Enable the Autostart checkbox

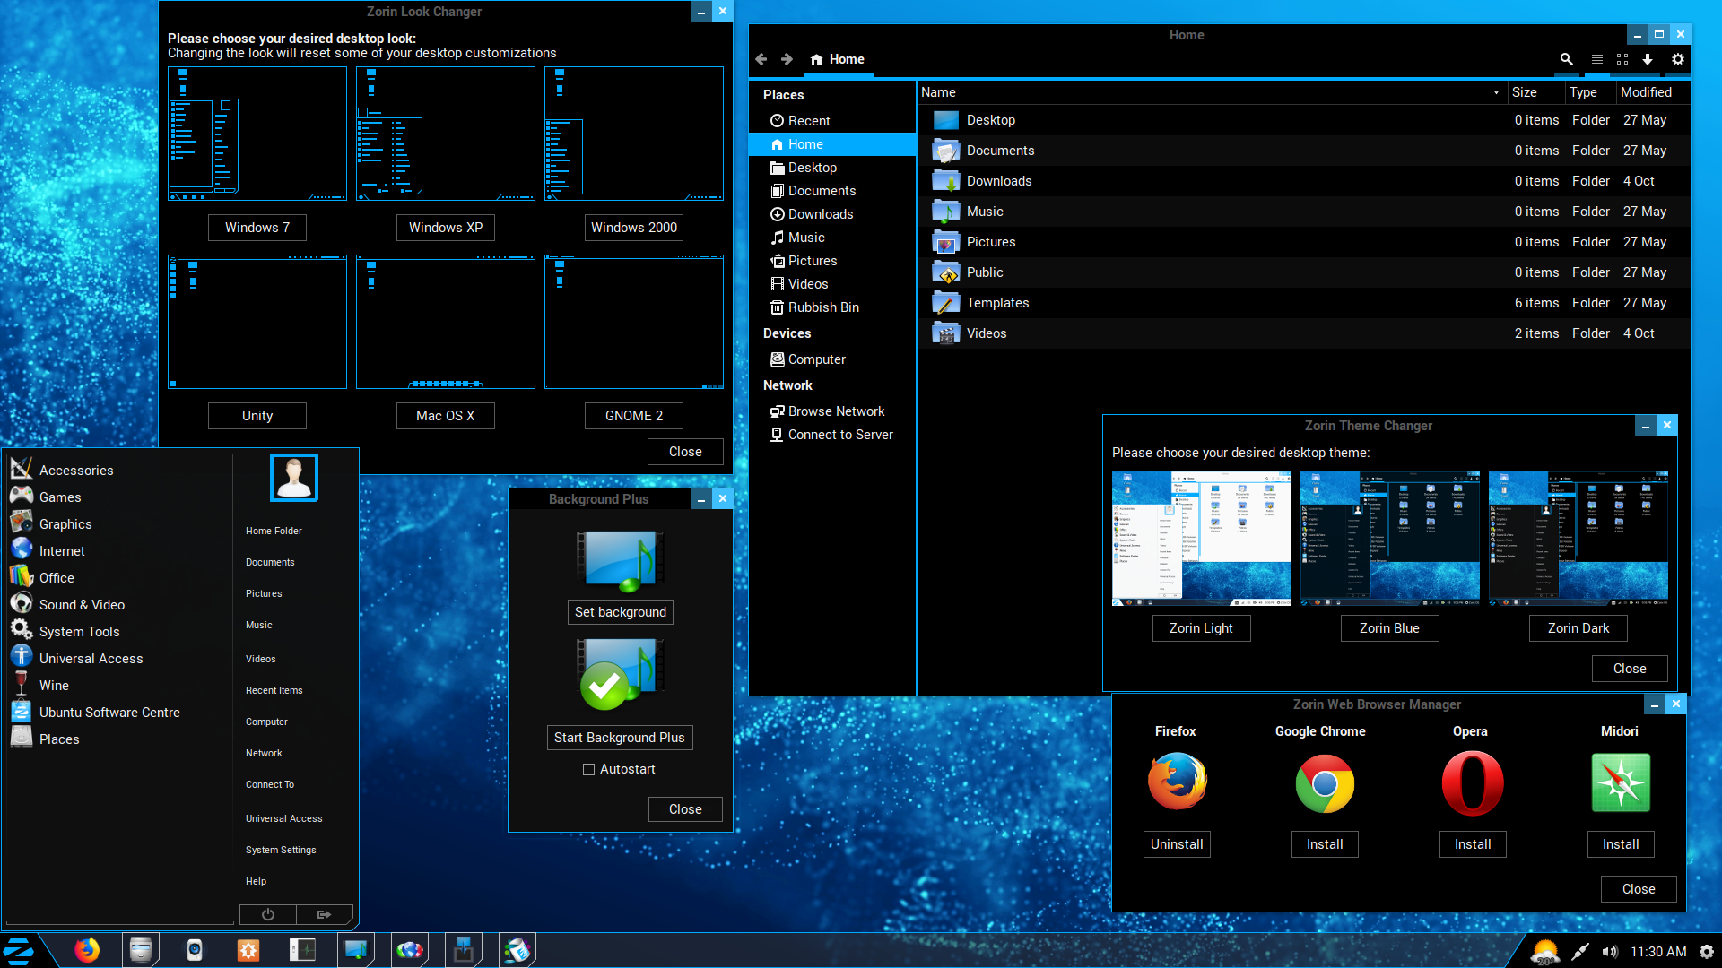(589, 769)
